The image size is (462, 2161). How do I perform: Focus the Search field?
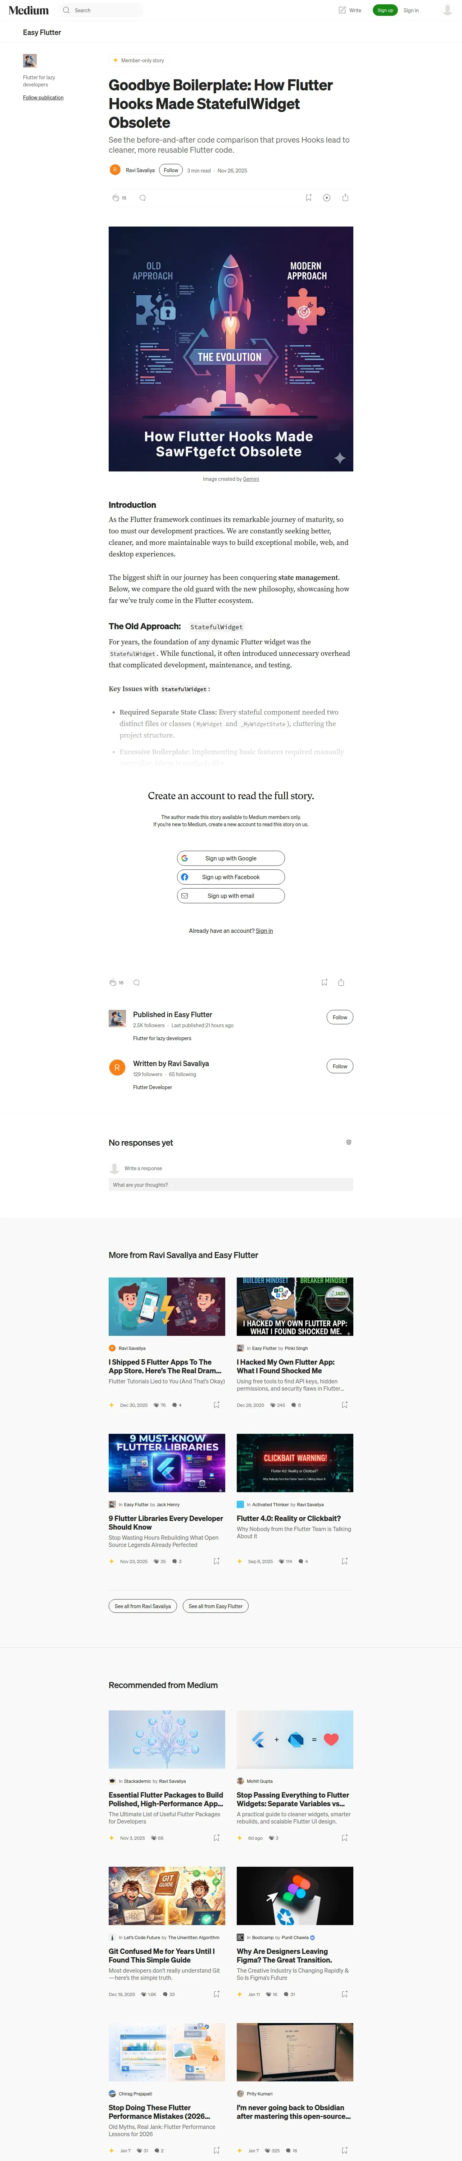101,10
